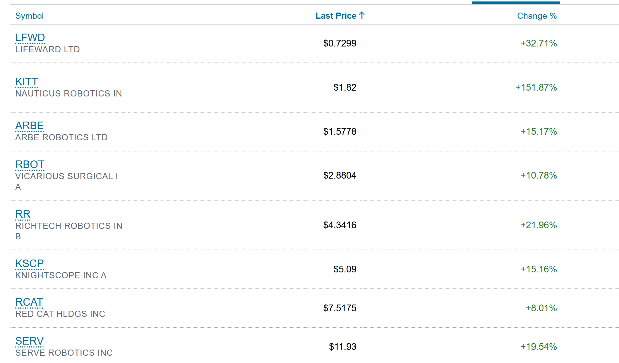Open the LFWD ticker link
The height and width of the screenshot is (363, 619).
pyautogui.click(x=30, y=38)
